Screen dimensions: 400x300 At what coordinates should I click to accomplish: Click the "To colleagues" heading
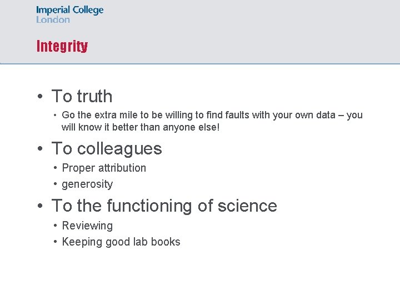(107, 149)
